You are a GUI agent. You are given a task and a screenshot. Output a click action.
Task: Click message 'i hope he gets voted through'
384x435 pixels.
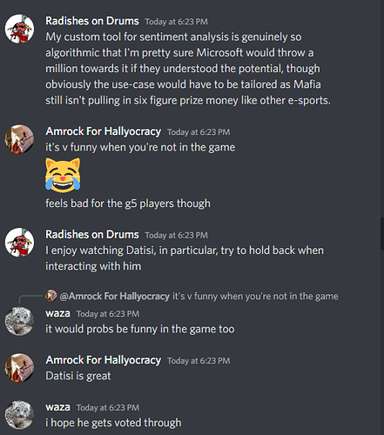pos(113,423)
